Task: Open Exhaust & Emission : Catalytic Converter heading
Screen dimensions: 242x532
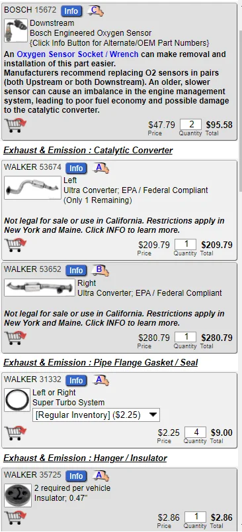Action: click(88, 151)
